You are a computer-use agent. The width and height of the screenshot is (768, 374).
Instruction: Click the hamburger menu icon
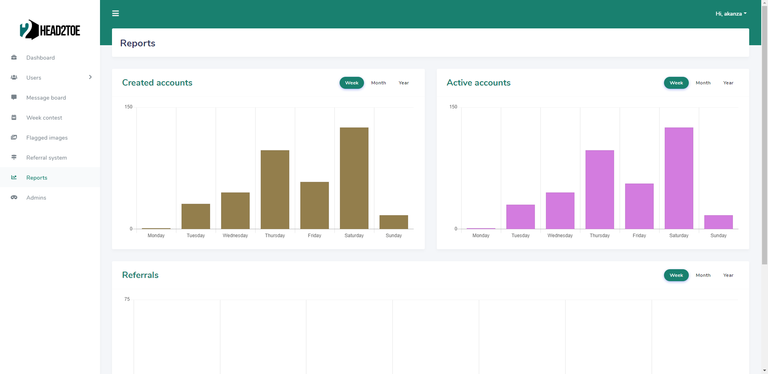tap(116, 14)
